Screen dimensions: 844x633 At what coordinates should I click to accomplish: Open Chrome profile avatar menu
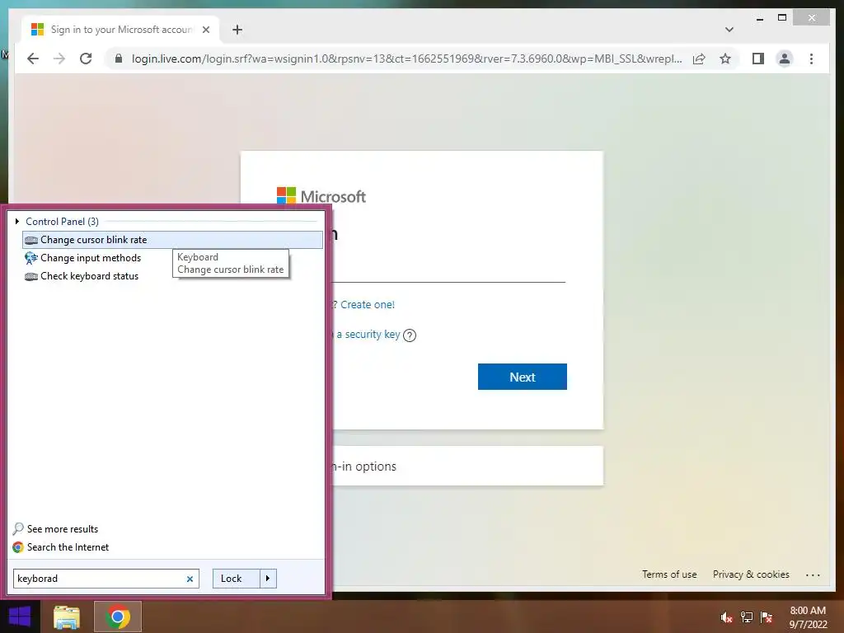pyautogui.click(x=785, y=59)
